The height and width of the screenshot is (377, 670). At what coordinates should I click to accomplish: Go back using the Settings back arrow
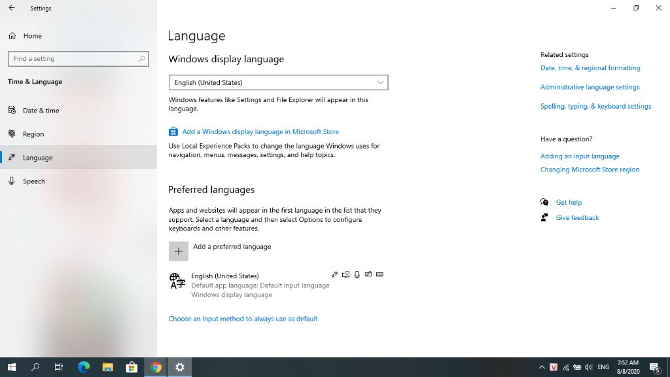coord(12,8)
